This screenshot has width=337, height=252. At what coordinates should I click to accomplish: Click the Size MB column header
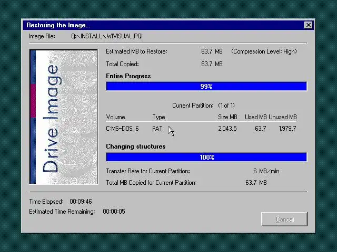pyautogui.click(x=227, y=117)
